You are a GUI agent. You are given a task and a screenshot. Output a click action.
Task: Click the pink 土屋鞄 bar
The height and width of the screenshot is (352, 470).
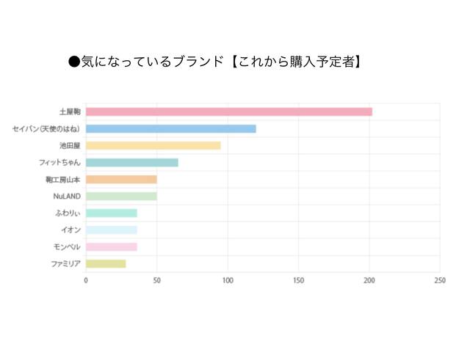click(x=228, y=111)
